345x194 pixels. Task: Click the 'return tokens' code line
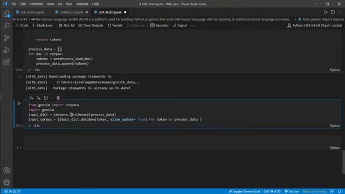[49, 39]
